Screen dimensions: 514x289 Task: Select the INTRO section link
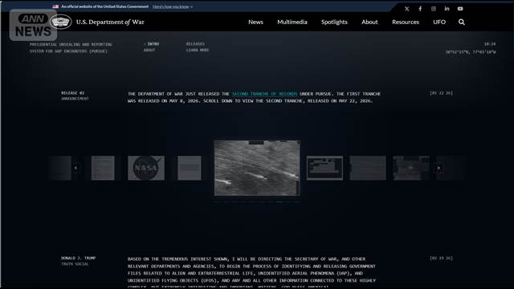(153, 44)
